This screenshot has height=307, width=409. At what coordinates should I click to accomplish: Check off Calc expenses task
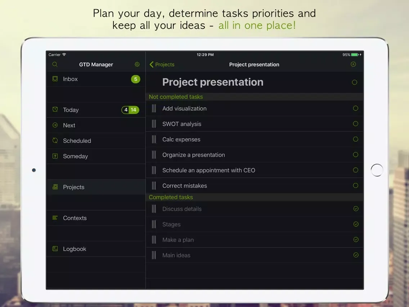[355, 139]
